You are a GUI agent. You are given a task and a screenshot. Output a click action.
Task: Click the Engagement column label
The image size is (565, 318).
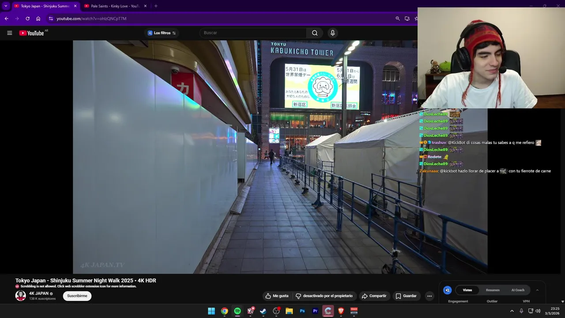(458, 301)
